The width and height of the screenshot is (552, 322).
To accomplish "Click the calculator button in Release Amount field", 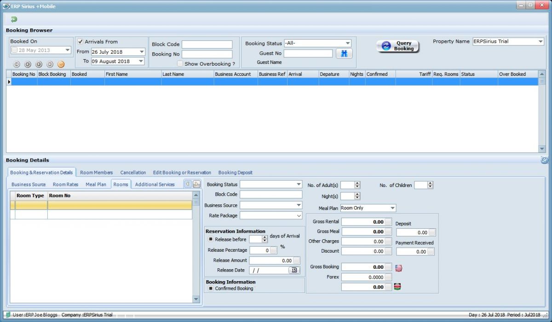I will point(296,260).
